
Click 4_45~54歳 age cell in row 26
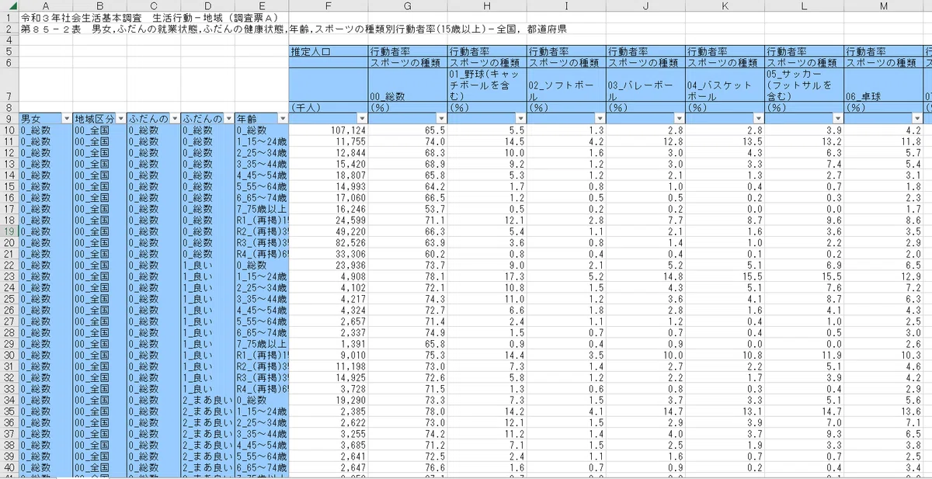[262, 311]
